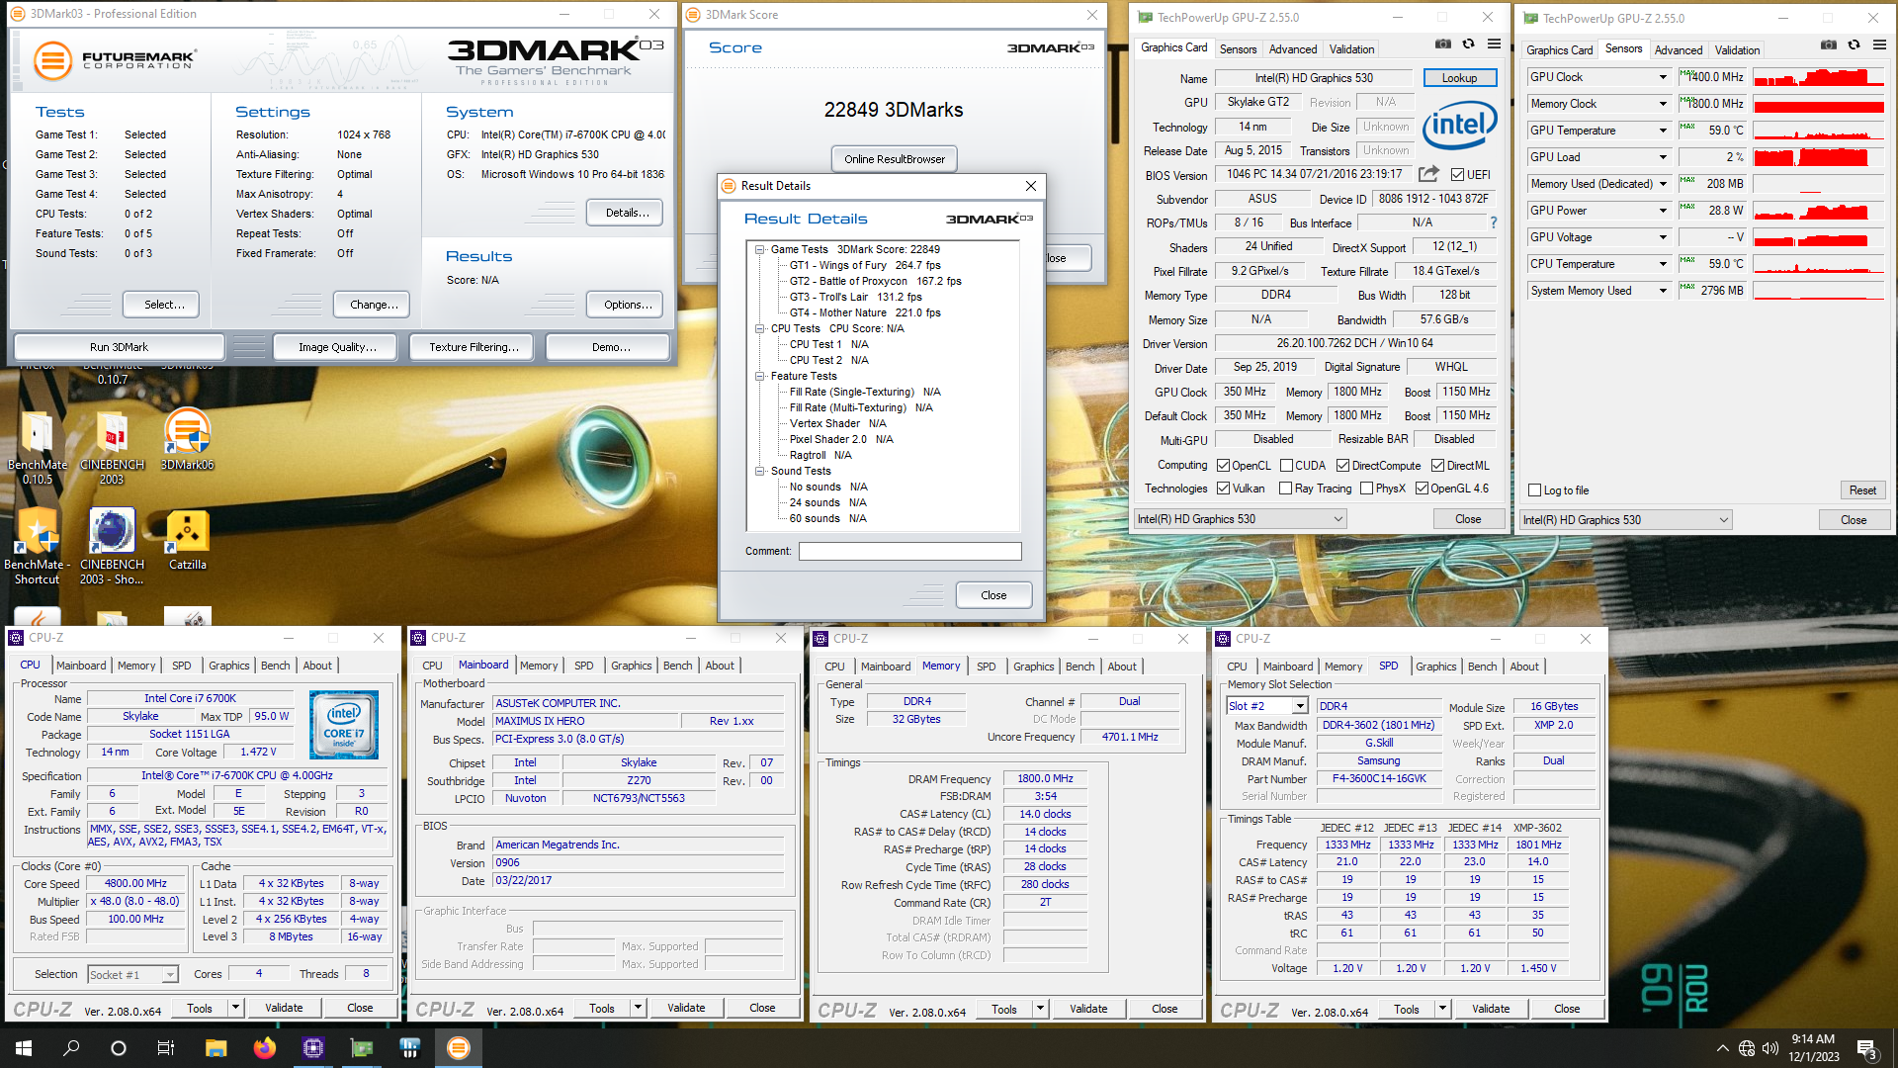Image resolution: width=1898 pixels, height=1068 pixels.
Task: Click the Online ResultBrowser button
Action: click(x=894, y=159)
